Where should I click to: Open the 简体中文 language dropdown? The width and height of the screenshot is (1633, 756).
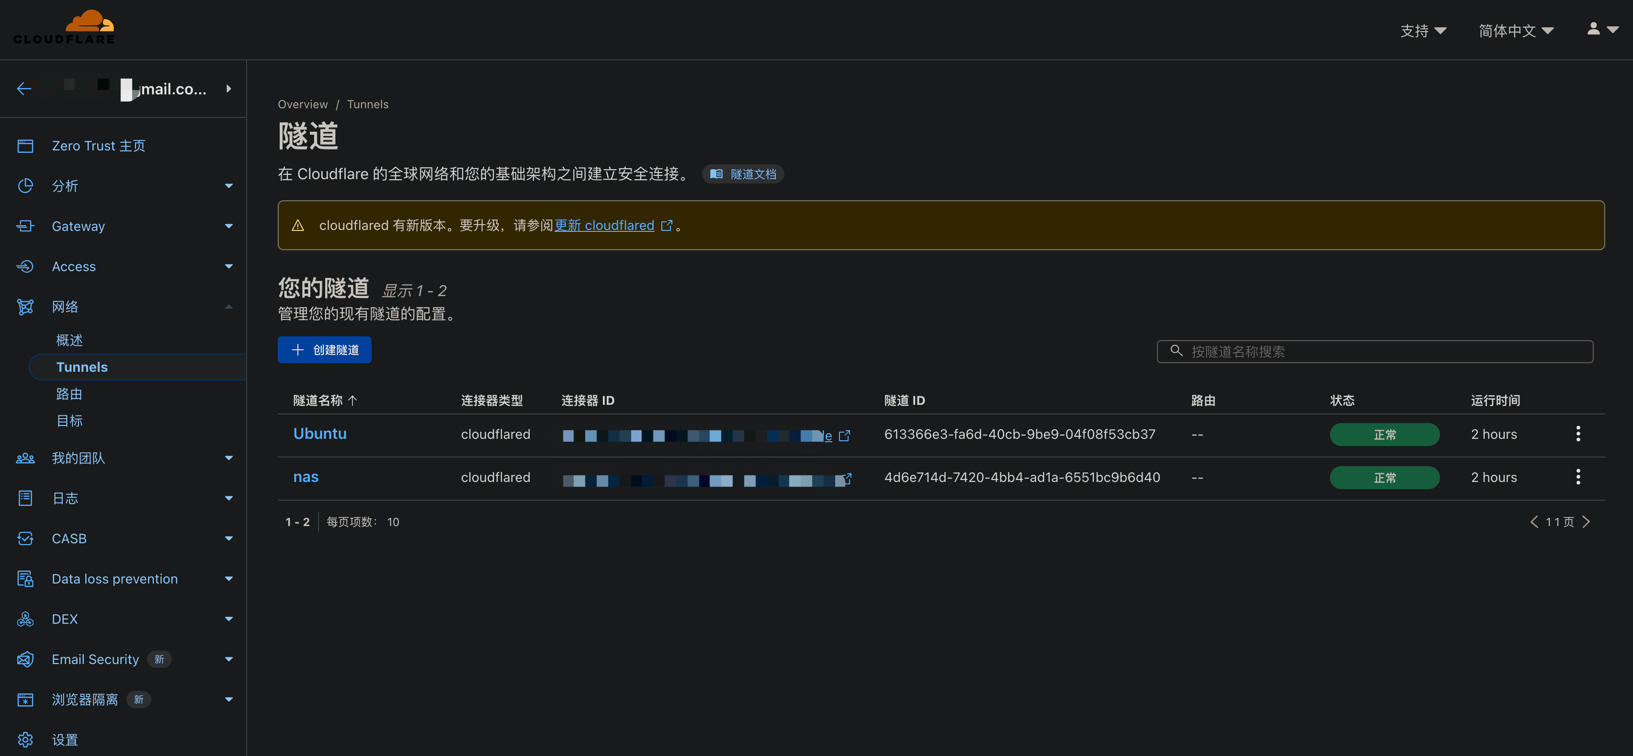pos(1516,31)
